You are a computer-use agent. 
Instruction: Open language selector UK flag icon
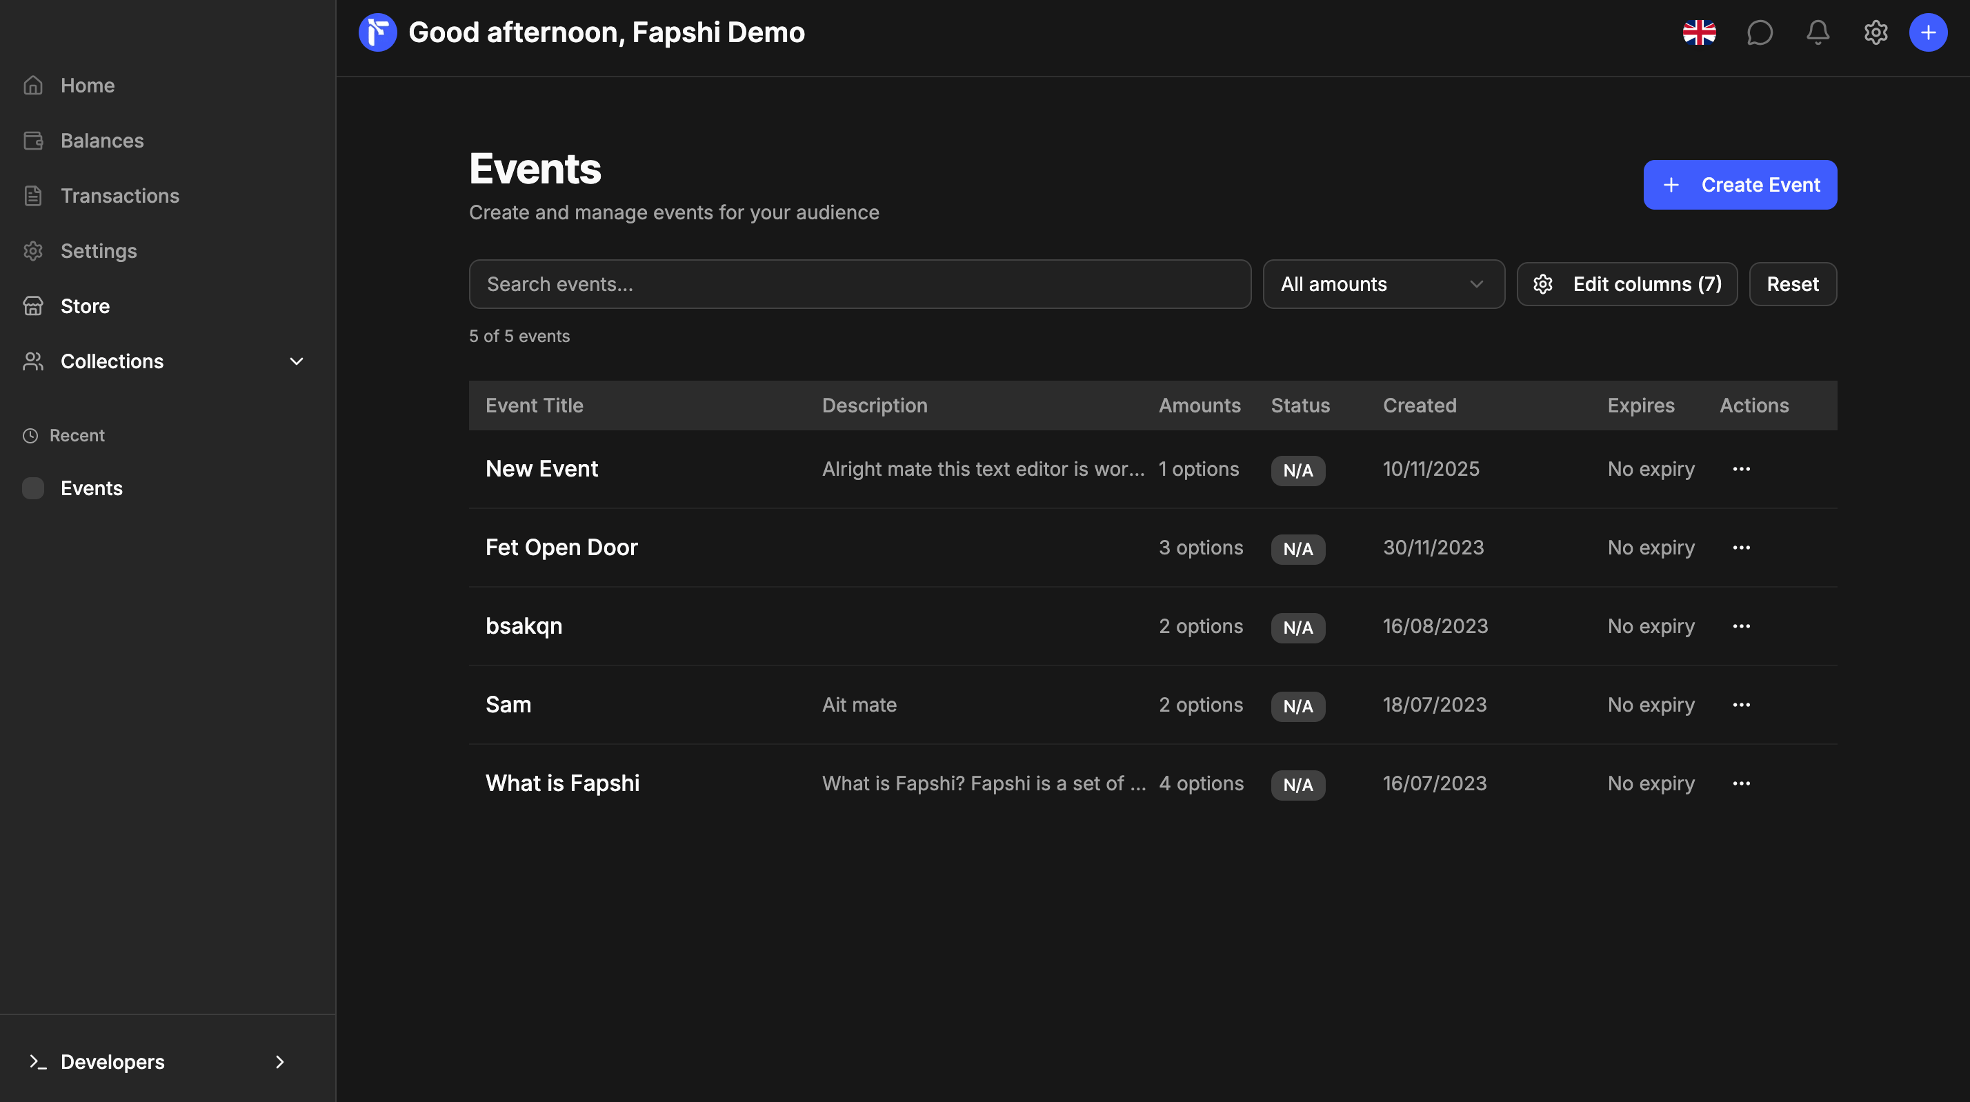1700,32
